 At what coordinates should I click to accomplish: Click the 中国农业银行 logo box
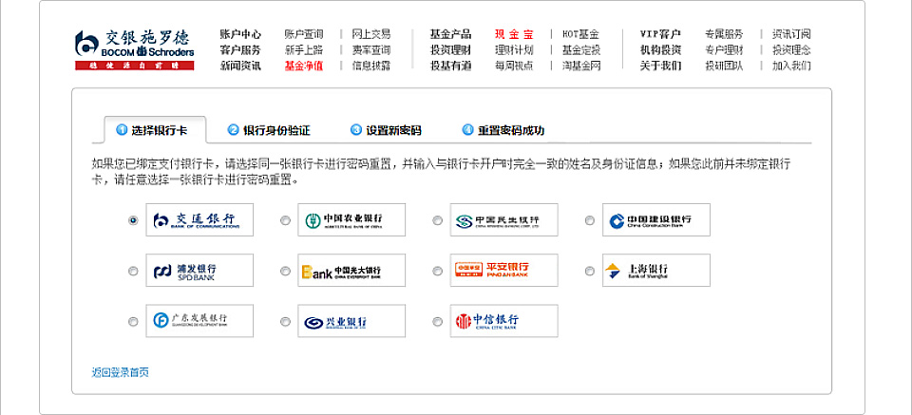[351, 219]
